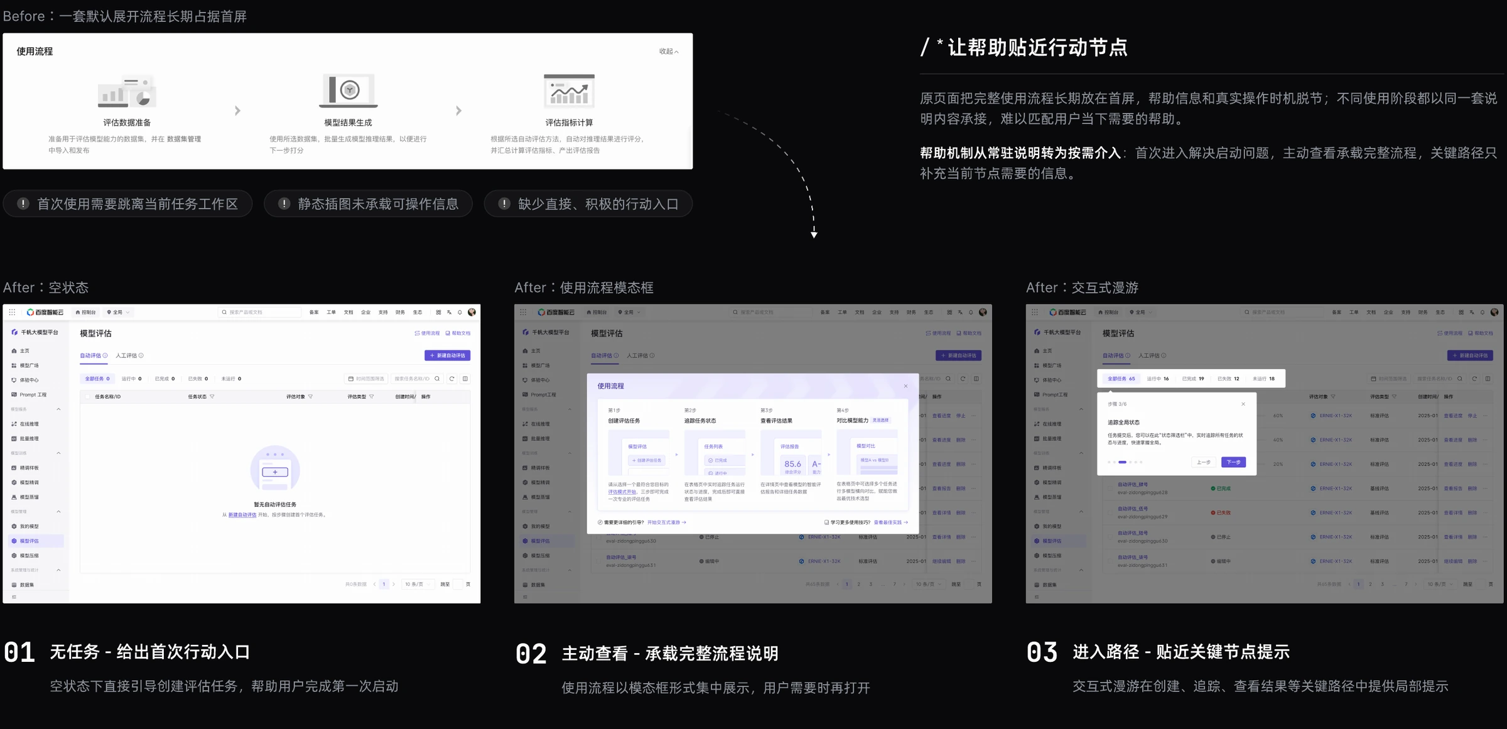1507x729 pixels.
Task: Open the user avatar in the empty-state mockup
Action: 472,312
